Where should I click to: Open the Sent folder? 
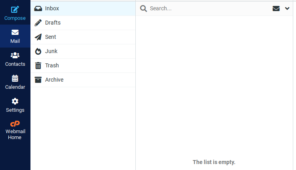[51, 37]
